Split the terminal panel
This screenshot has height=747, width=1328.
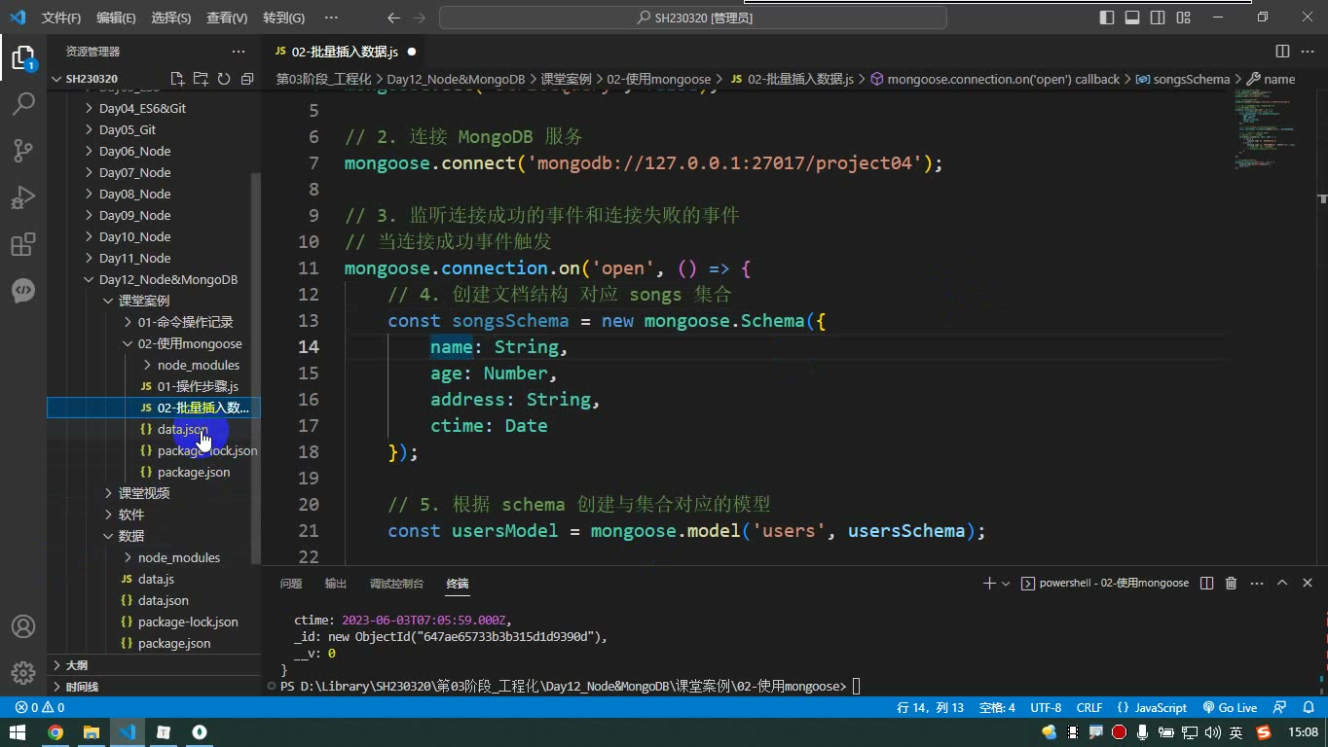click(x=1206, y=583)
